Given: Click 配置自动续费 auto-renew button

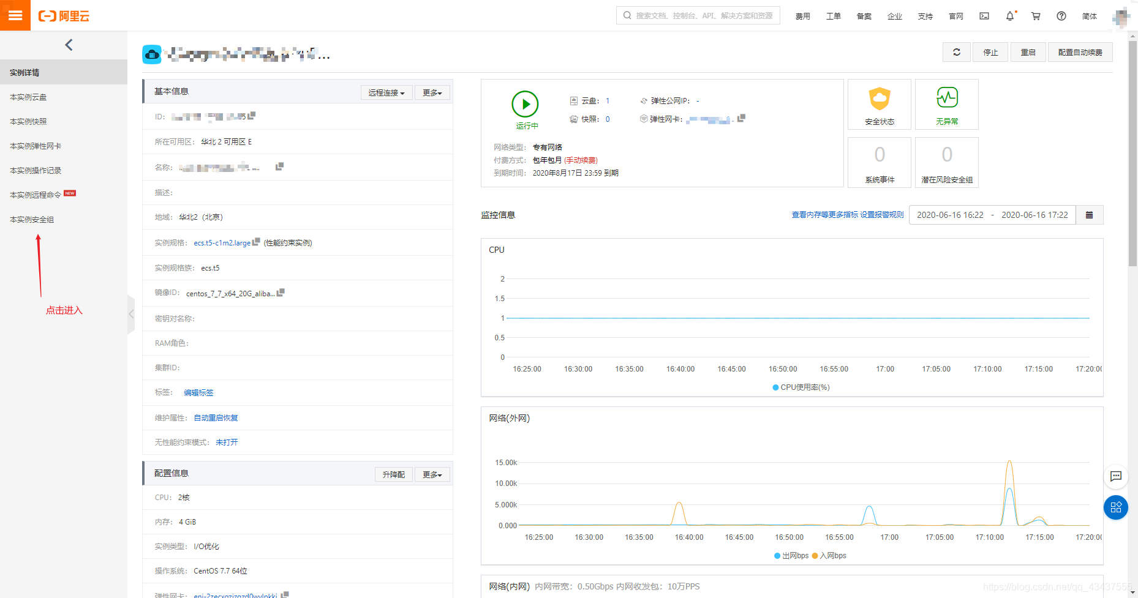Looking at the screenshot, I should click(x=1080, y=52).
